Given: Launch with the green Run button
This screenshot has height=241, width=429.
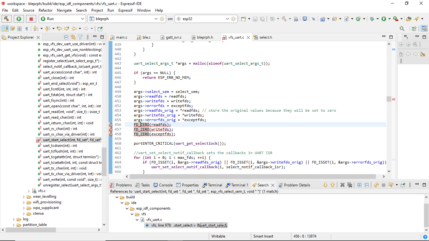Looking at the screenshot, I should (19, 19).
